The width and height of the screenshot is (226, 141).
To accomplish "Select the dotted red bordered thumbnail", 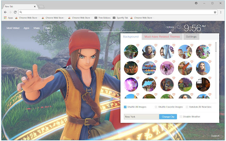I will click(x=167, y=85).
